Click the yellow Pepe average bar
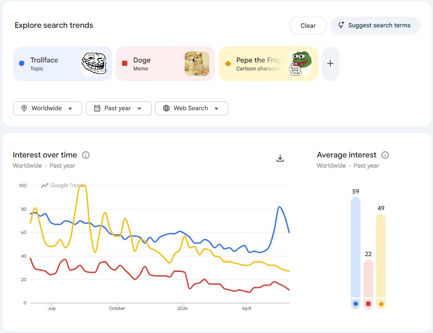Image resolution: width=433 pixels, height=333 pixels. click(381, 256)
